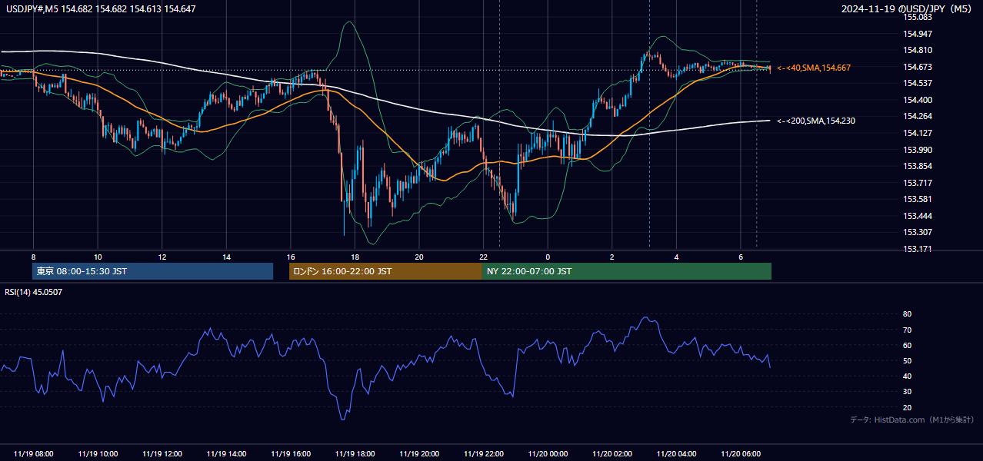983x461 pixels.
Task: Click the 11/19 12:00 time label
Action: (162, 454)
